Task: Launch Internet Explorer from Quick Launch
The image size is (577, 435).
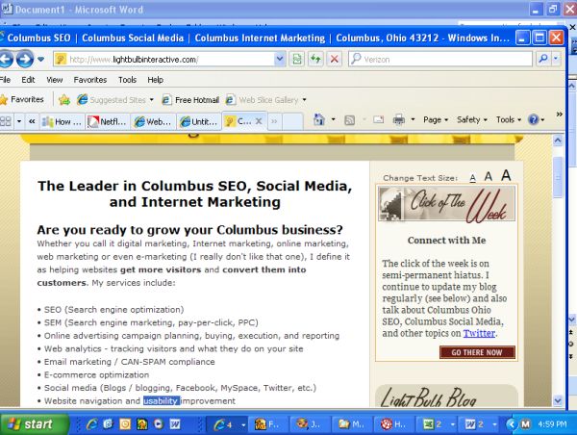Action: coord(91,424)
